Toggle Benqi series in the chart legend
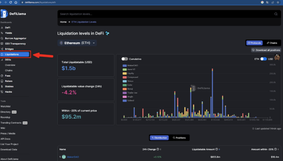This screenshot has width=283, height=161. [x=128, y=89]
